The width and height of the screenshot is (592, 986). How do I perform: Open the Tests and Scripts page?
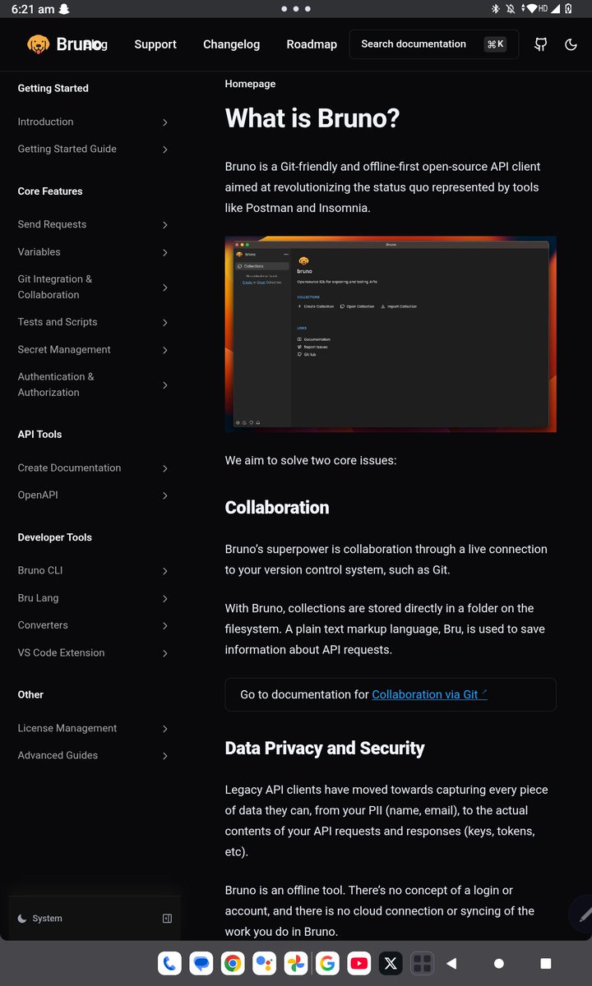click(x=58, y=322)
